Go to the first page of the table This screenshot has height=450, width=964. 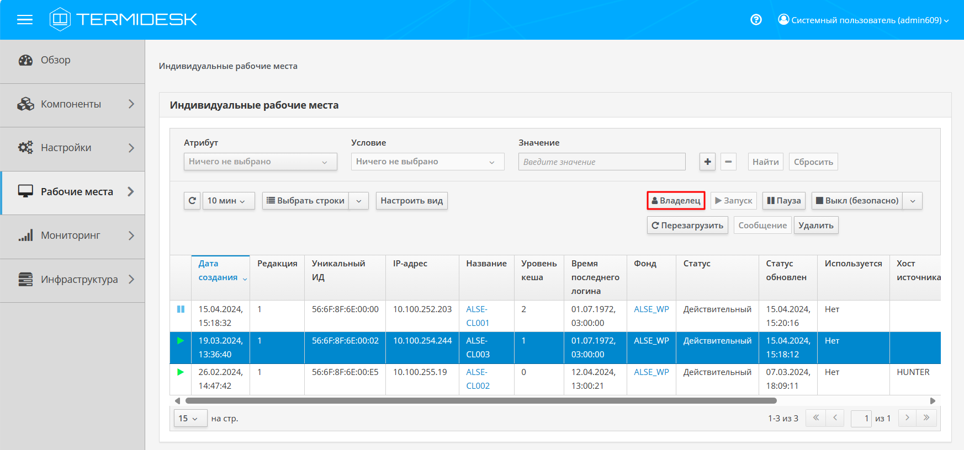[815, 418]
